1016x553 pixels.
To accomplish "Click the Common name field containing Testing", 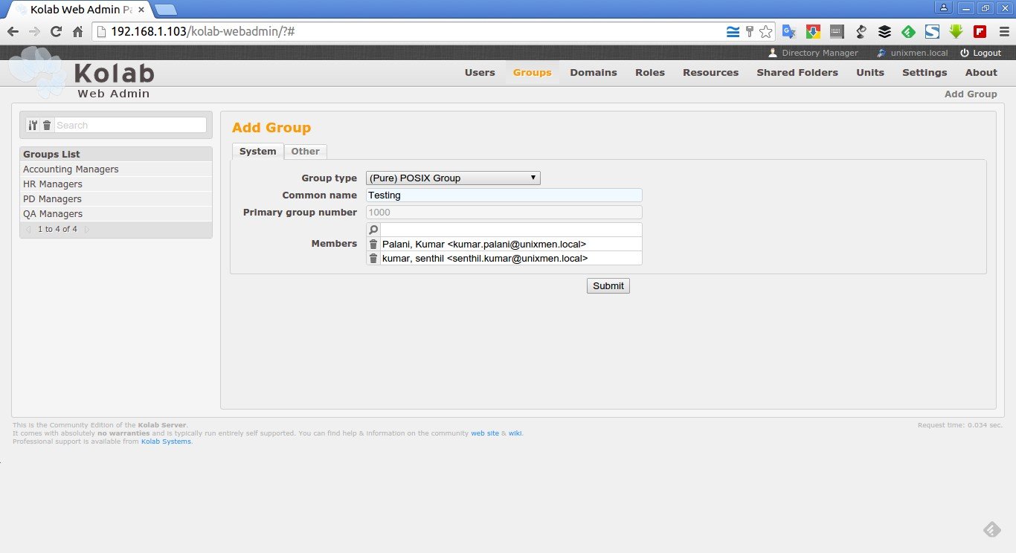I will pyautogui.click(x=504, y=195).
